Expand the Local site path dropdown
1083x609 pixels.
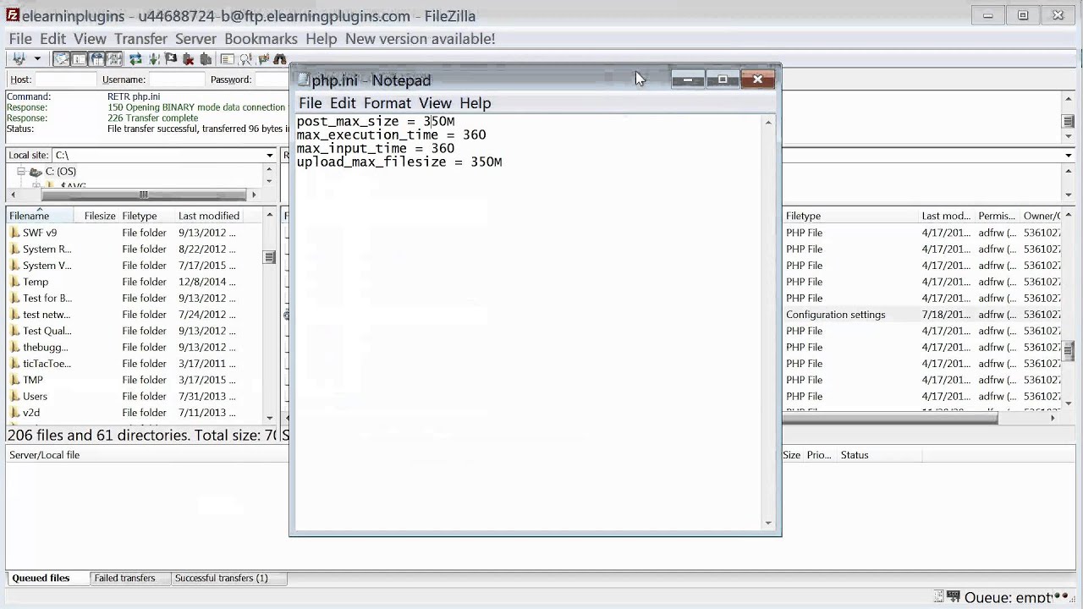click(270, 155)
